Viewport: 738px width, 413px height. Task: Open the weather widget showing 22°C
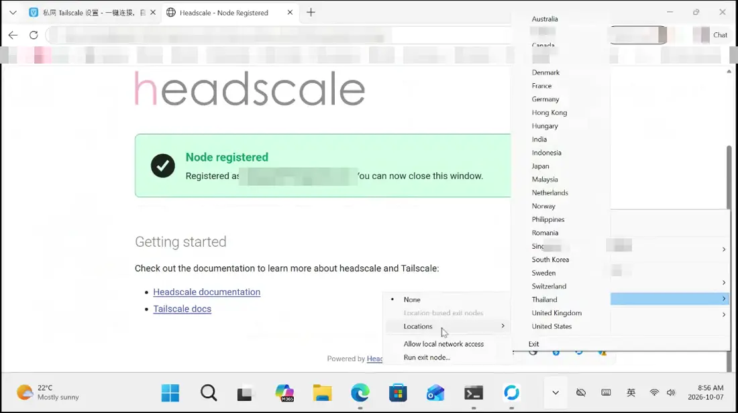[48, 392]
